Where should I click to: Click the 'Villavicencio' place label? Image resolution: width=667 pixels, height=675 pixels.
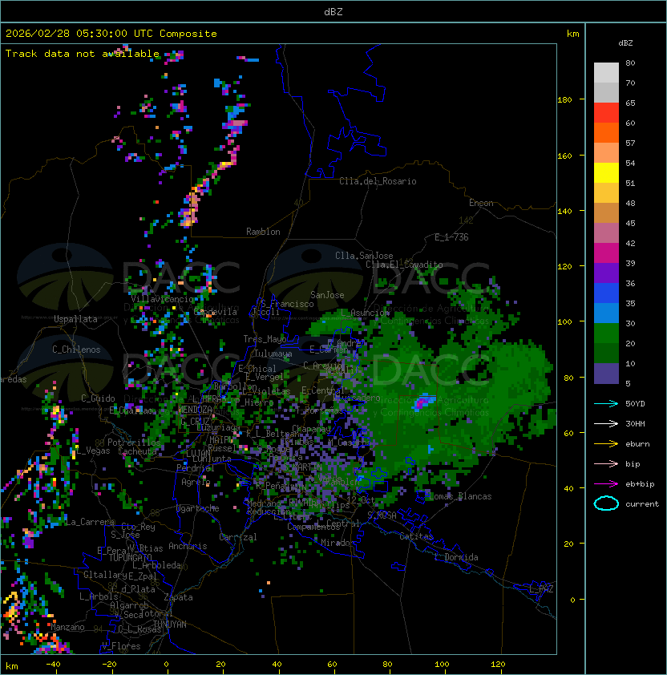(162, 299)
